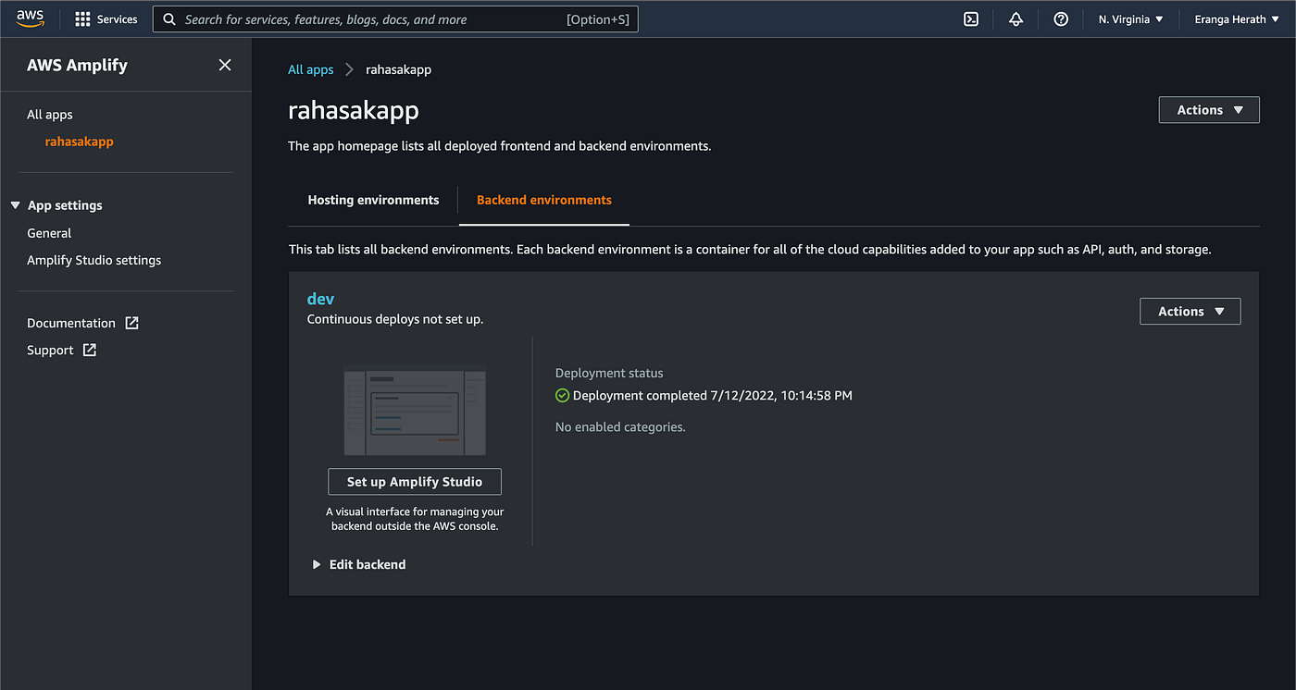Click the green deployment completed check icon
1296x690 pixels.
pyautogui.click(x=562, y=395)
